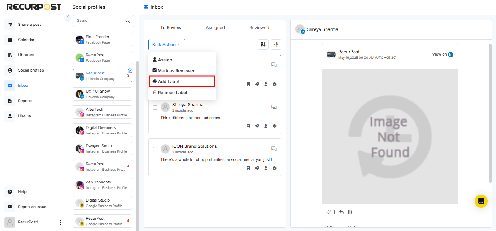Tick the checkbox on Shreya Sharma card
The height and width of the screenshot is (231, 496).
[155, 108]
